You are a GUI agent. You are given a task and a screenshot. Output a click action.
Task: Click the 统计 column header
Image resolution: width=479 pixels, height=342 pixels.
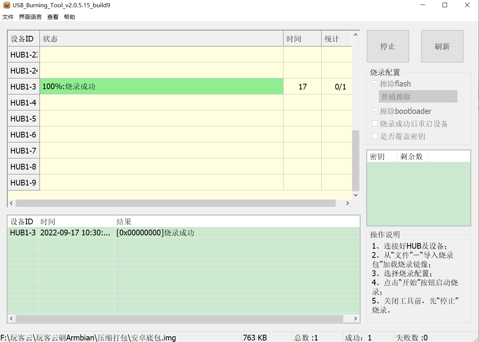click(336, 39)
